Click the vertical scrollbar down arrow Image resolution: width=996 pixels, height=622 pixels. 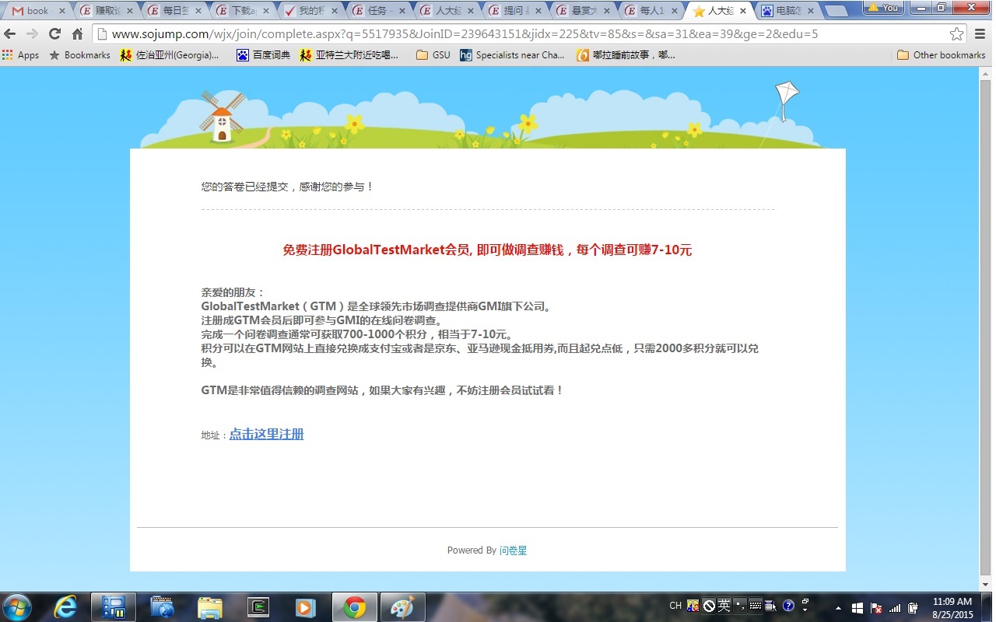(986, 585)
